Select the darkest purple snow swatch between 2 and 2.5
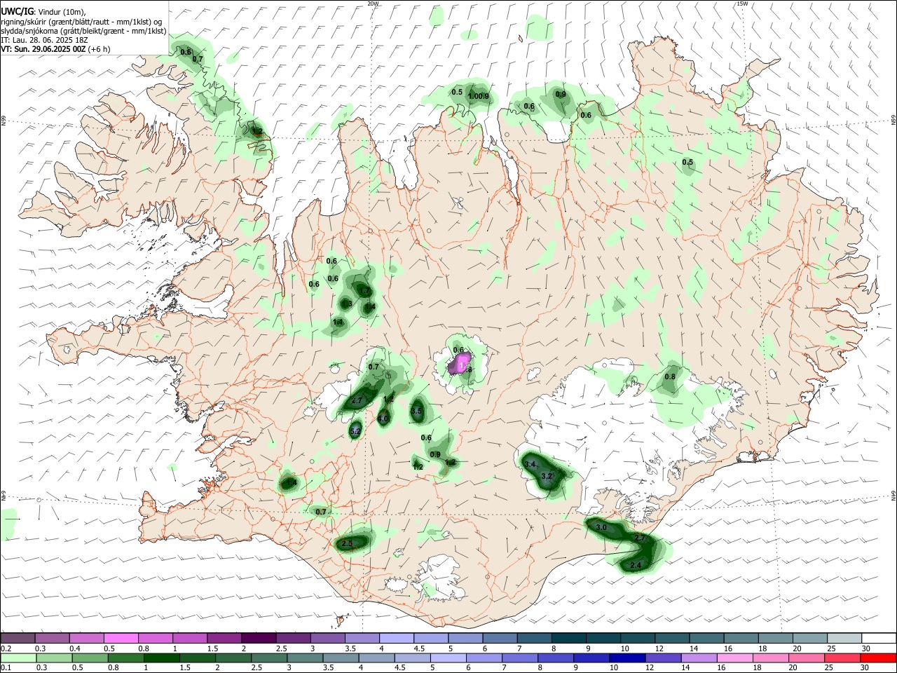Screen dimensions: 897x673 click(259, 639)
